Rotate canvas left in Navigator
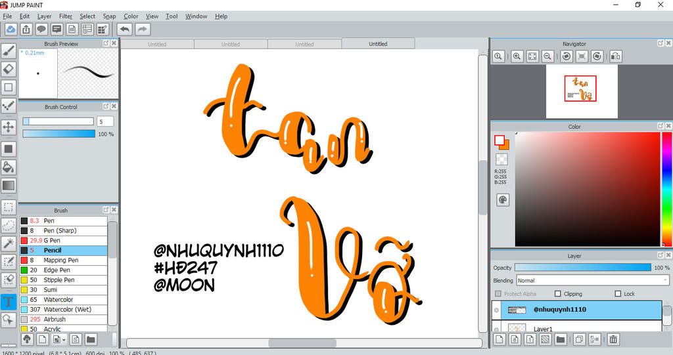 566,56
